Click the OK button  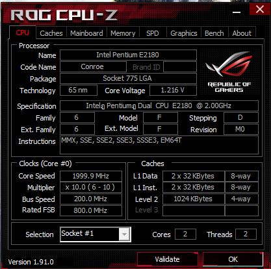(233, 259)
